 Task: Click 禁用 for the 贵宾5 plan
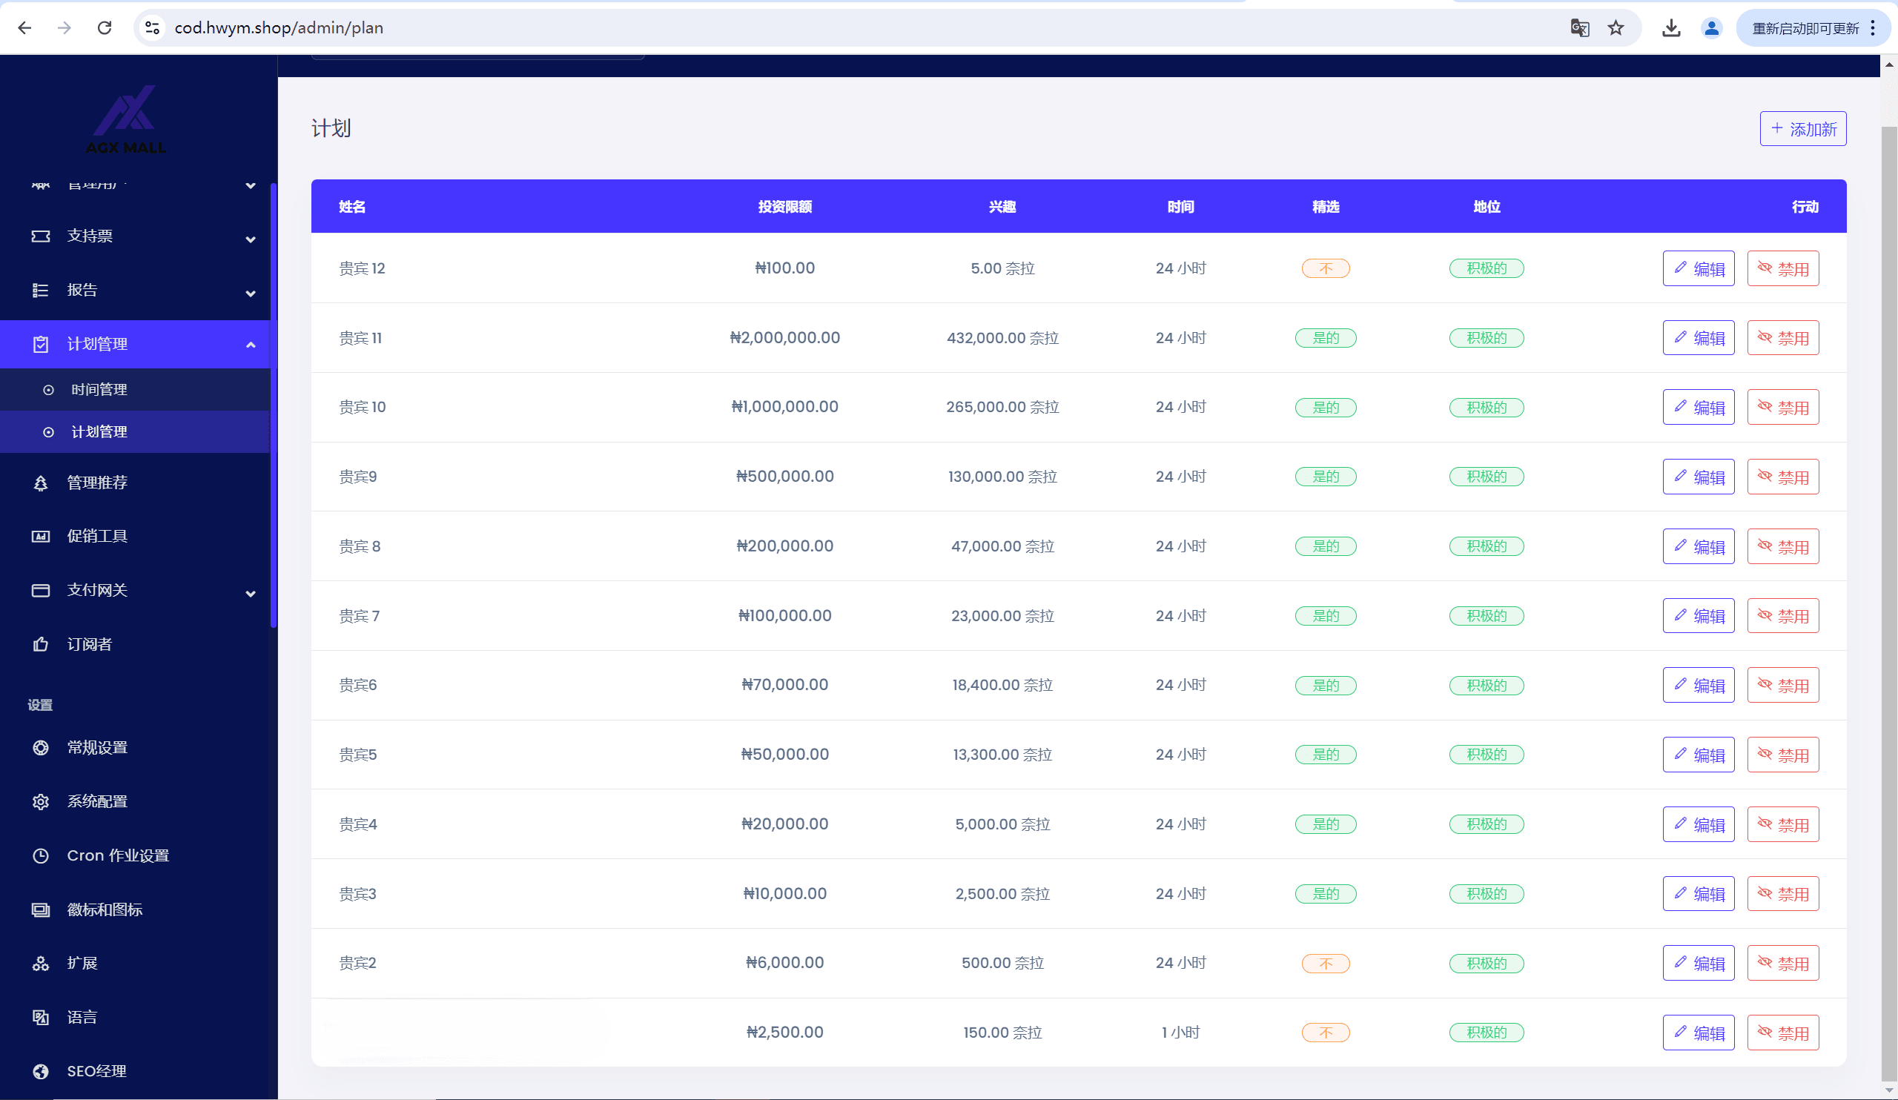[x=1782, y=755]
